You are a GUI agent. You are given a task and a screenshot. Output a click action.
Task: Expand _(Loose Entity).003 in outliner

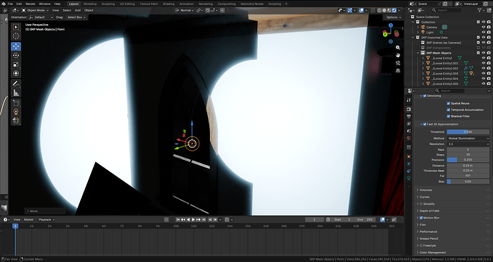(x=423, y=74)
